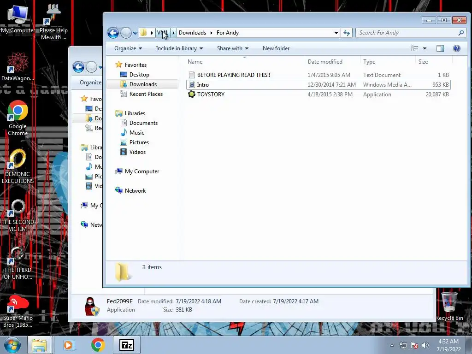This screenshot has width=472, height=354.
Task: Click the taskbar clock showing 4:32 AM
Action: [x=448, y=345]
